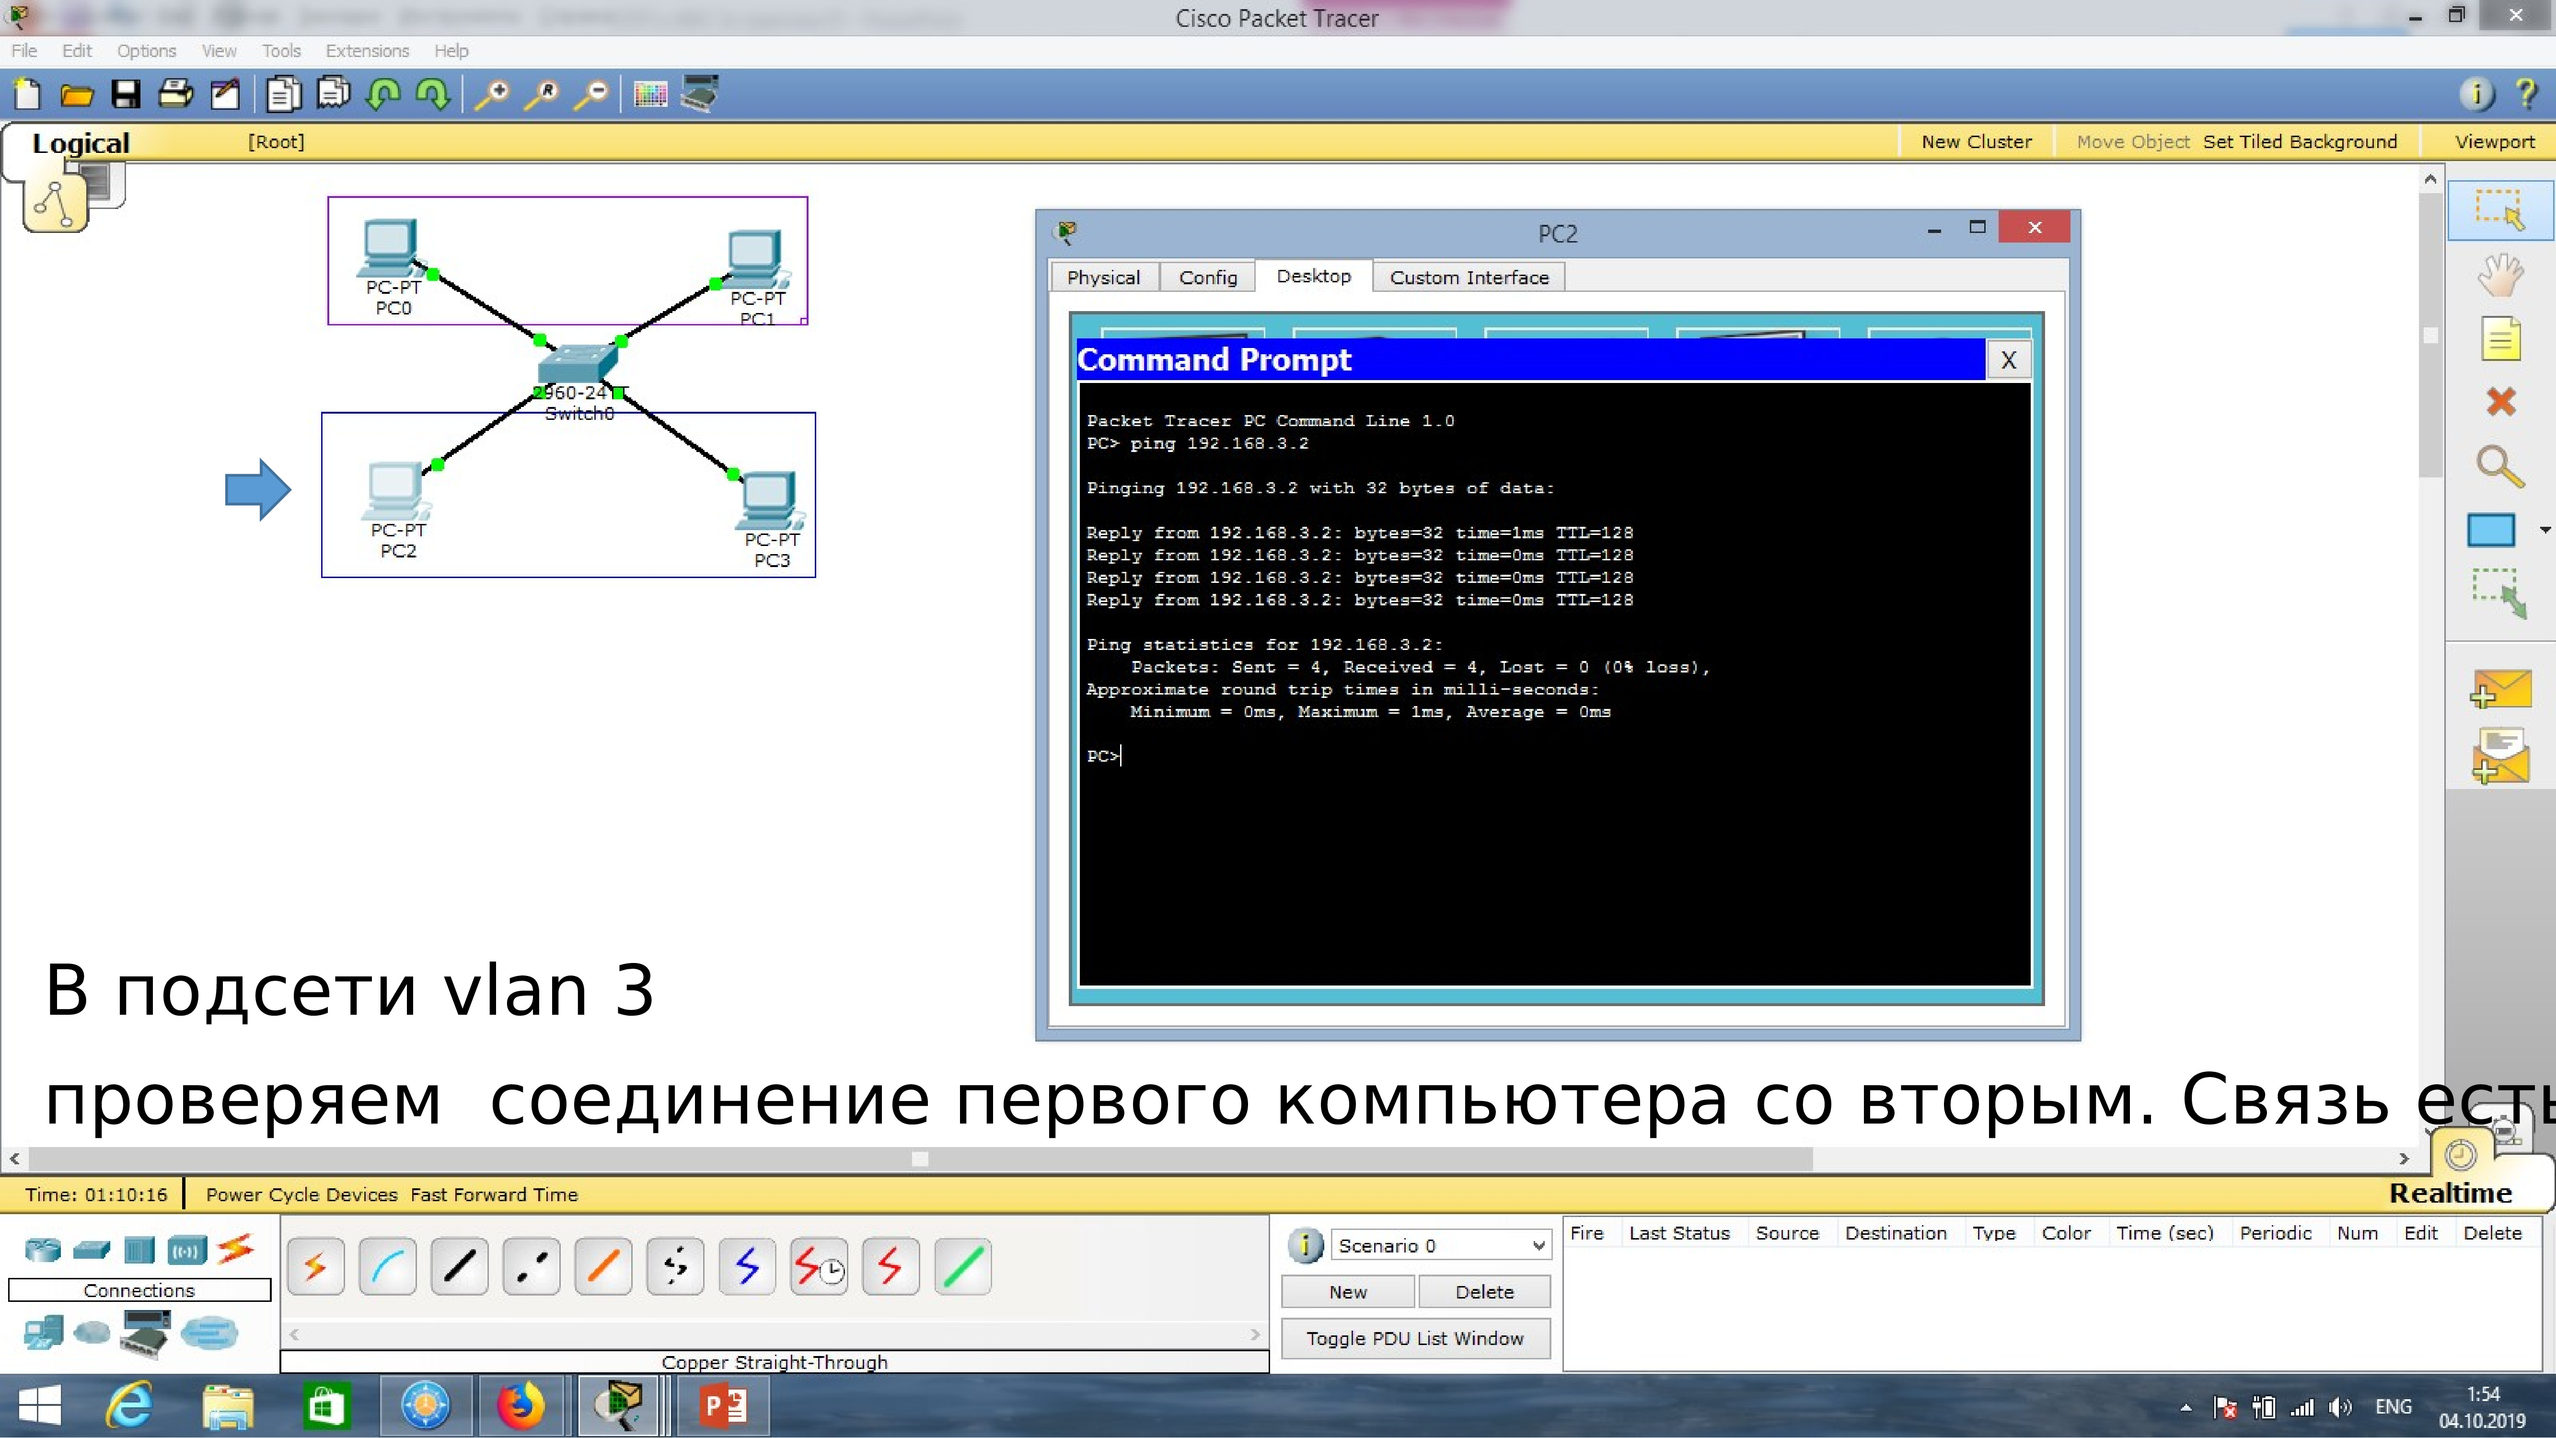Click the Print toolbar icon
The image size is (2556, 1438).
click(x=175, y=94)
